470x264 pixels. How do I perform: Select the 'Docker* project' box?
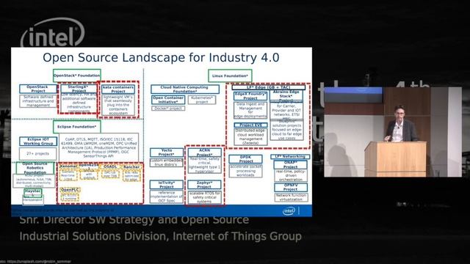tap(168, 109)
